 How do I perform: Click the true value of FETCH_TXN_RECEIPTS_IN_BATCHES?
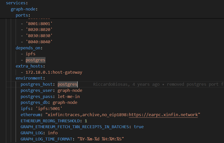click(x=139, y=127)
